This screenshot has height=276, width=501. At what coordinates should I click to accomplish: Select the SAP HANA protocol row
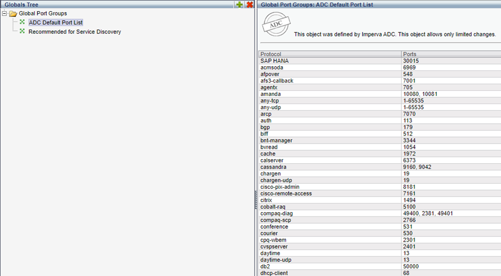pyautogui.click(x=380, y=61)
